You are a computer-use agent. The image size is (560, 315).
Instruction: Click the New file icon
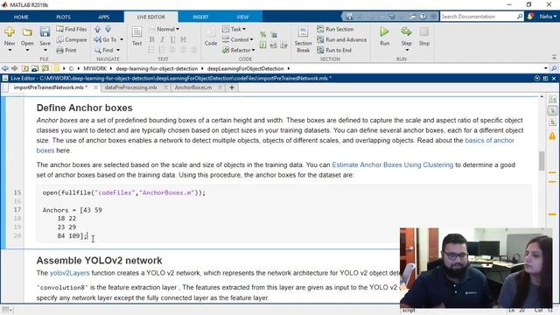tap(10, 32)
